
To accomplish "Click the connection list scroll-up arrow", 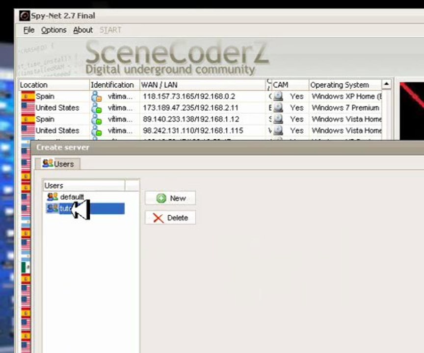I will [386, 84].
